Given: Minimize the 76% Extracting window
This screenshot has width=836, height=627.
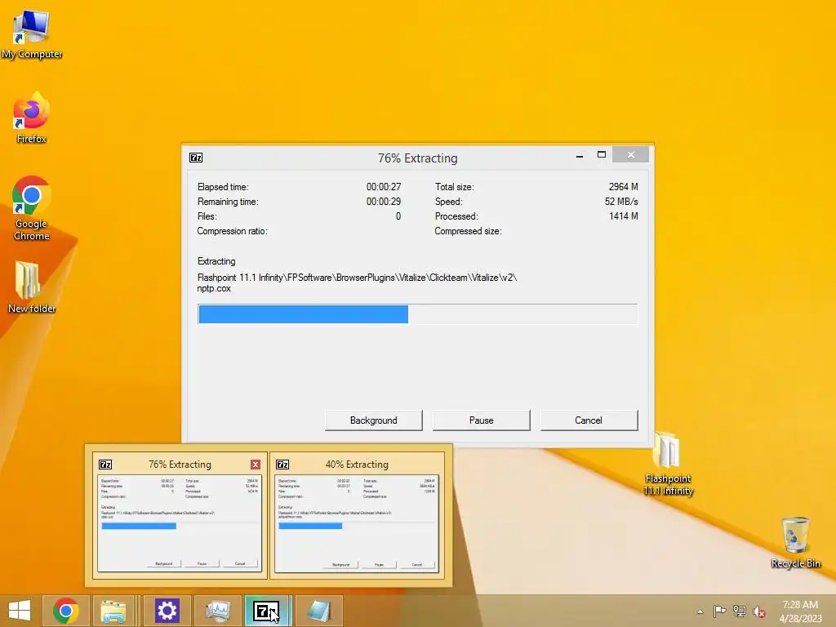Looking at the screenshot, I should tap(580, 156).
